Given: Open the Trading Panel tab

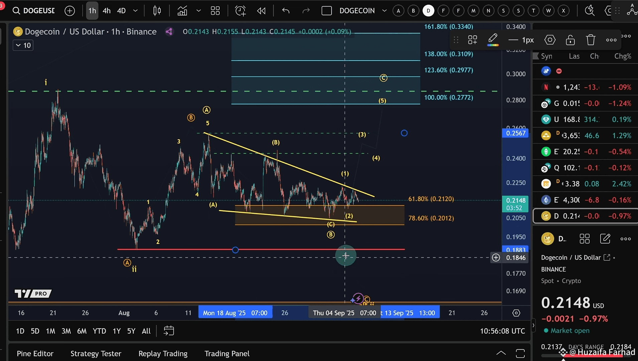Looking at the screenshot, I should click(x=227, y=354).
